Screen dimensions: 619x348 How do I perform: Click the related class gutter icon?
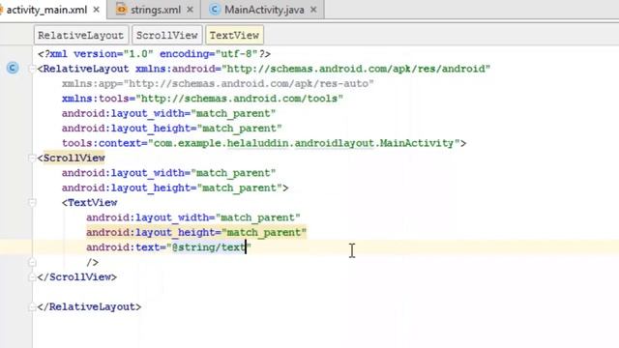[13, 69]
